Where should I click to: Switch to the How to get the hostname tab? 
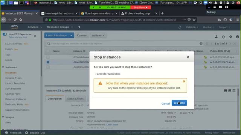click(x=59, y=13)
